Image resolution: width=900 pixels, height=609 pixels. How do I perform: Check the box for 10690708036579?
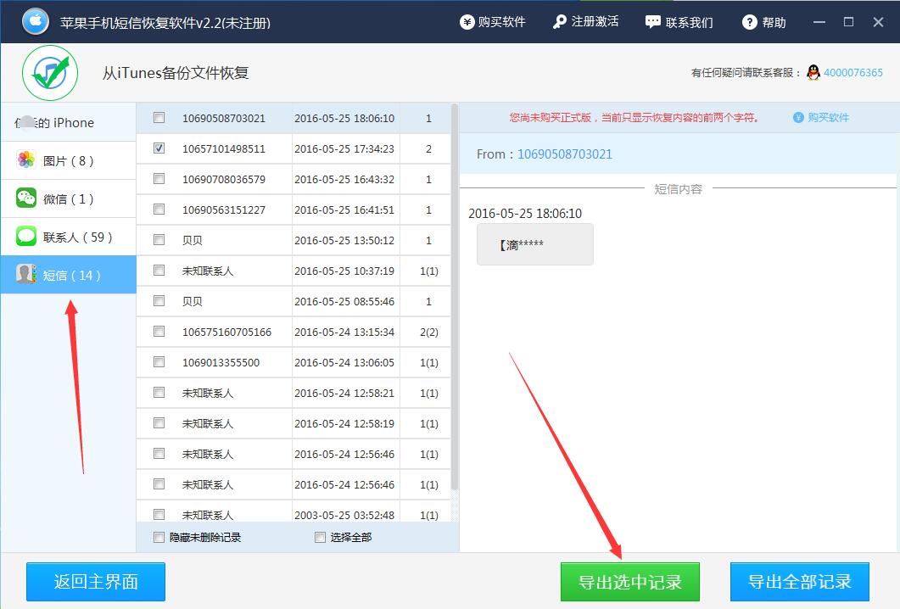tap(159, 178)
